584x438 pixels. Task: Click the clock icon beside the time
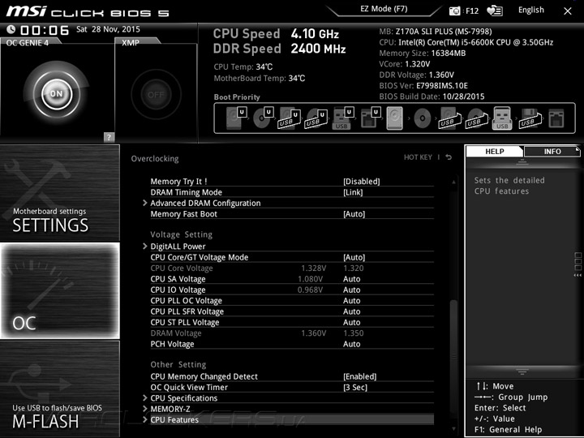[x=11, y=29]
